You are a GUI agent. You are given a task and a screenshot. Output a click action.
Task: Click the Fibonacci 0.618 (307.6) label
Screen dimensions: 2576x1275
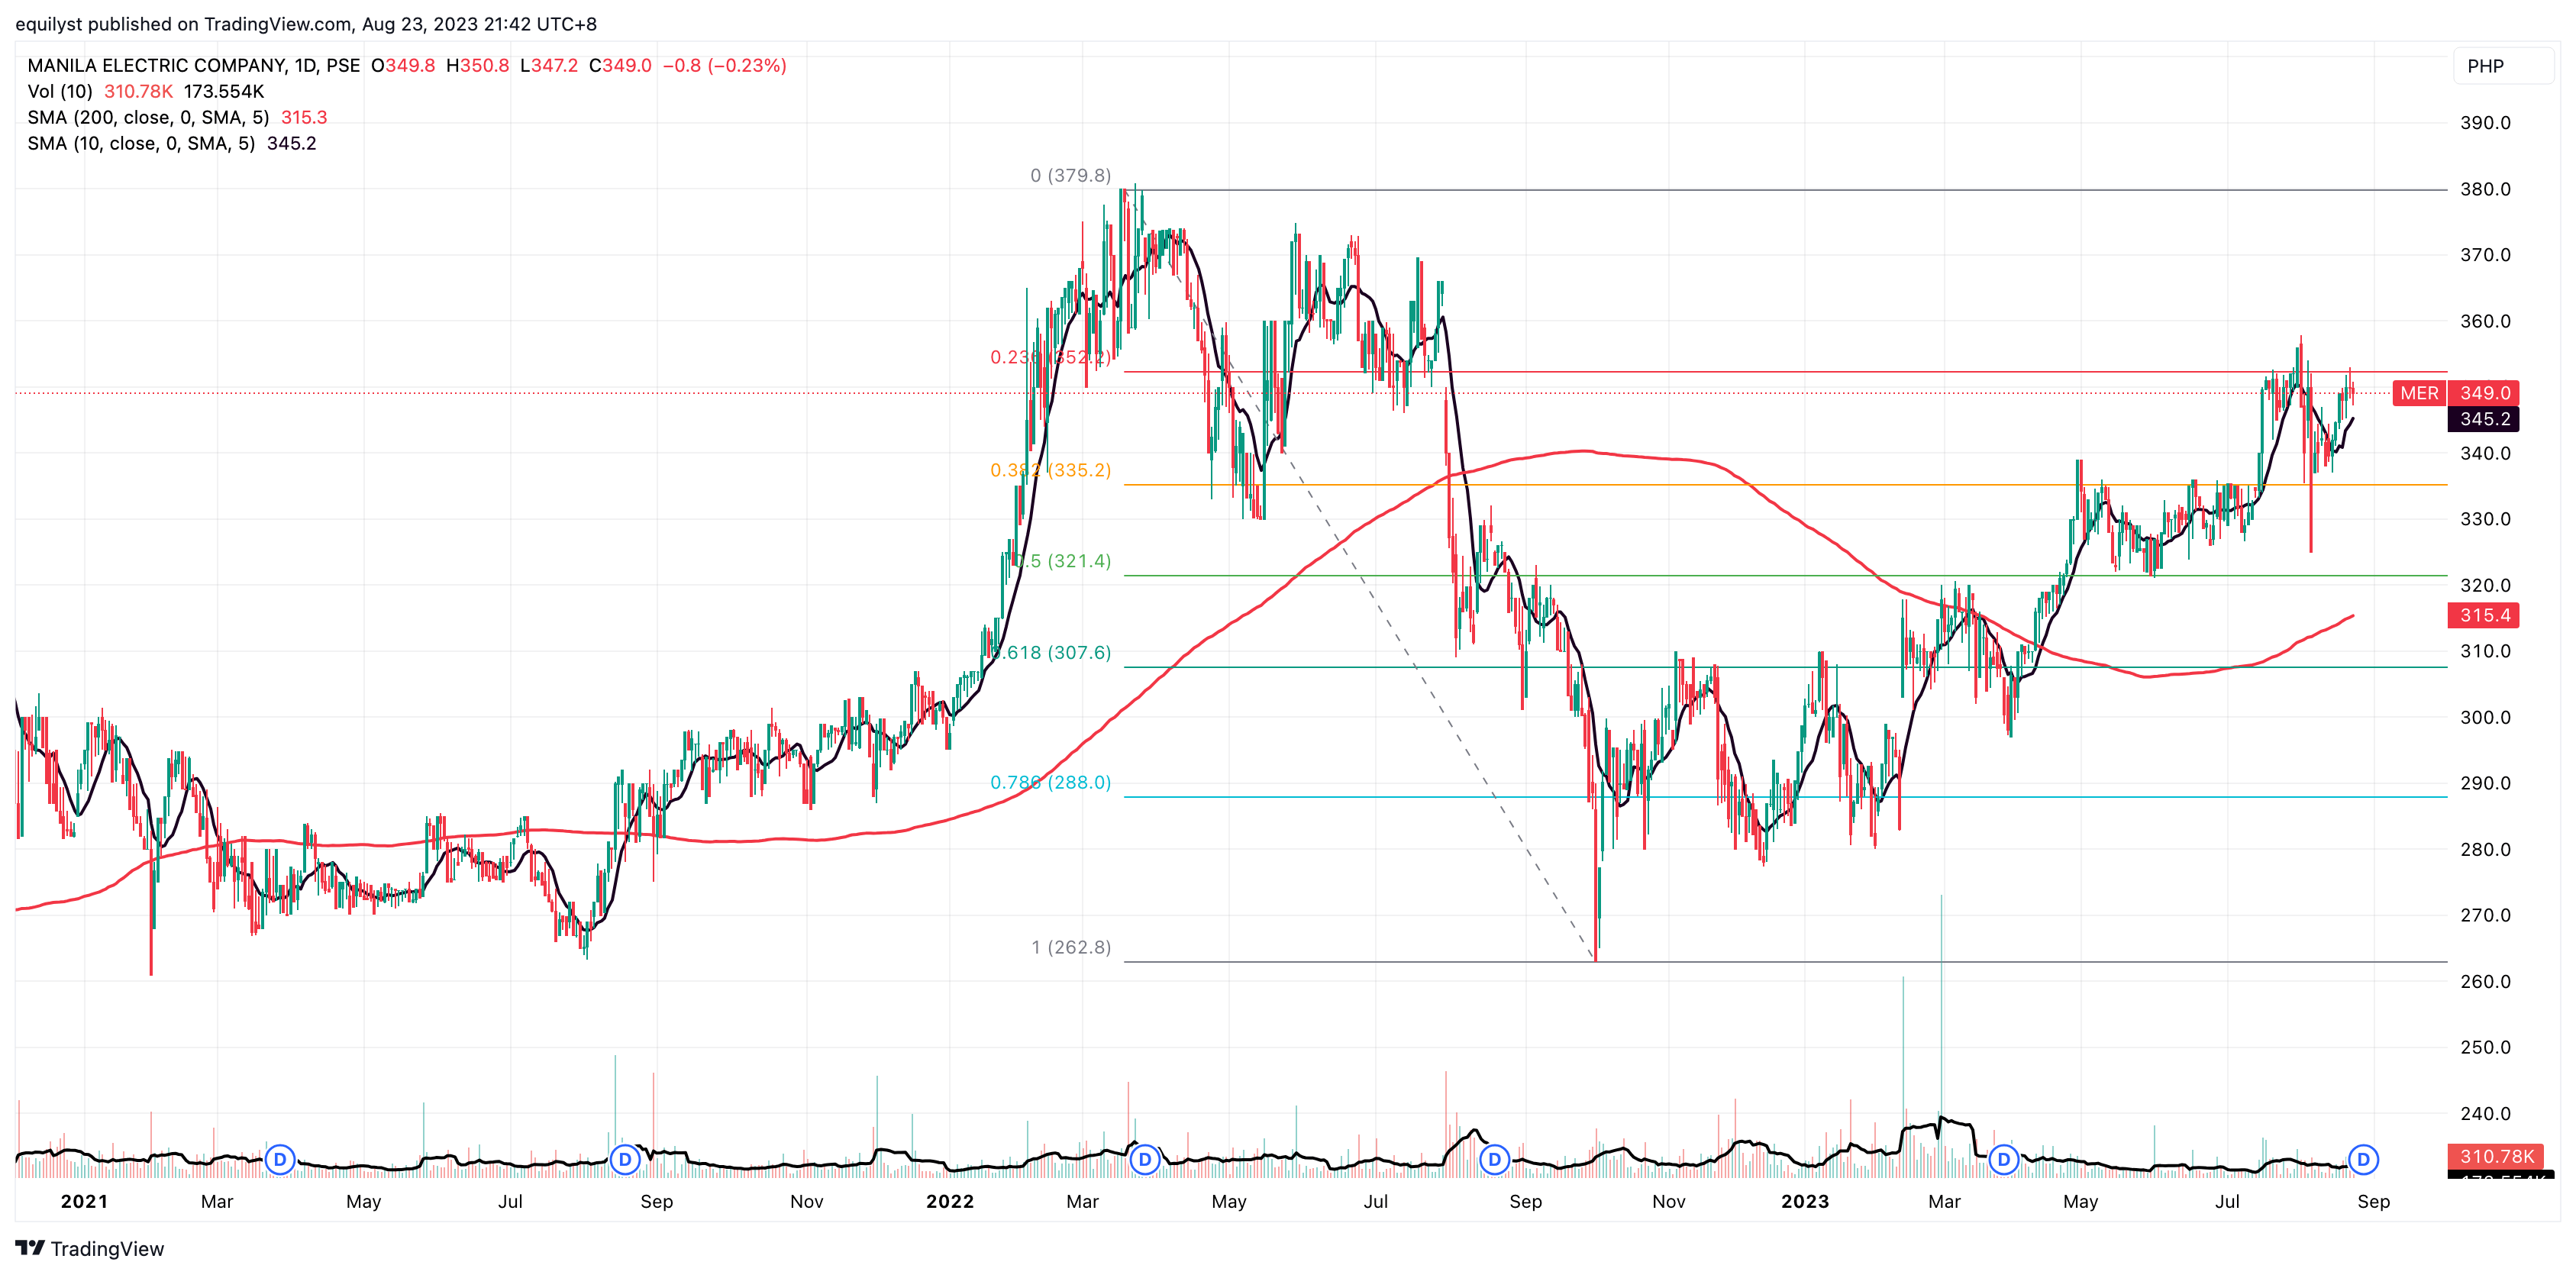click(x=1051, y=652)
